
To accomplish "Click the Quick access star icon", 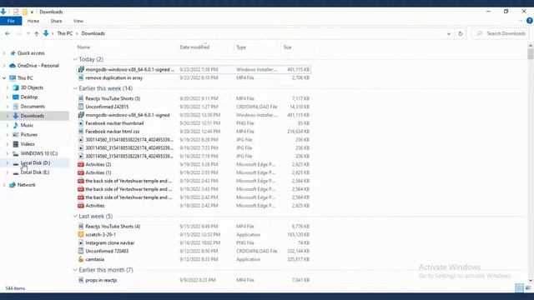I will [13, 53].
